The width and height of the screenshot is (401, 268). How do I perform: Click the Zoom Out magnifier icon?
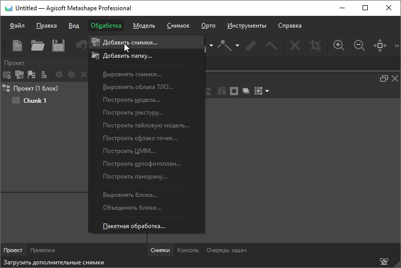click(x=359, y=45)
